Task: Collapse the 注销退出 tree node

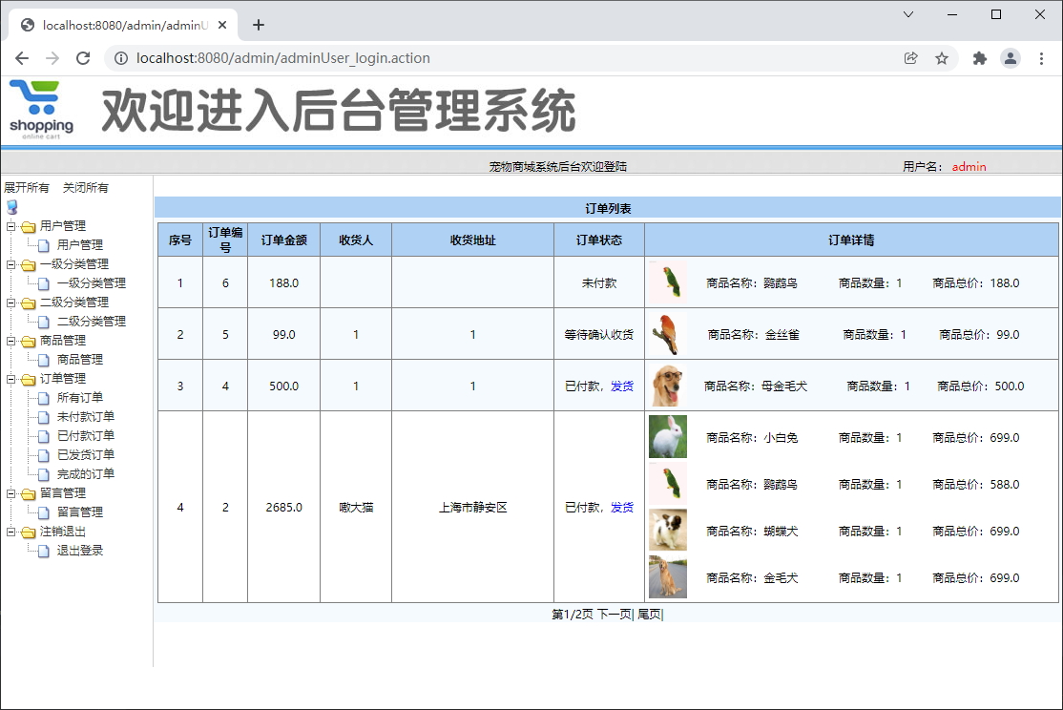Action: (10, 532)
